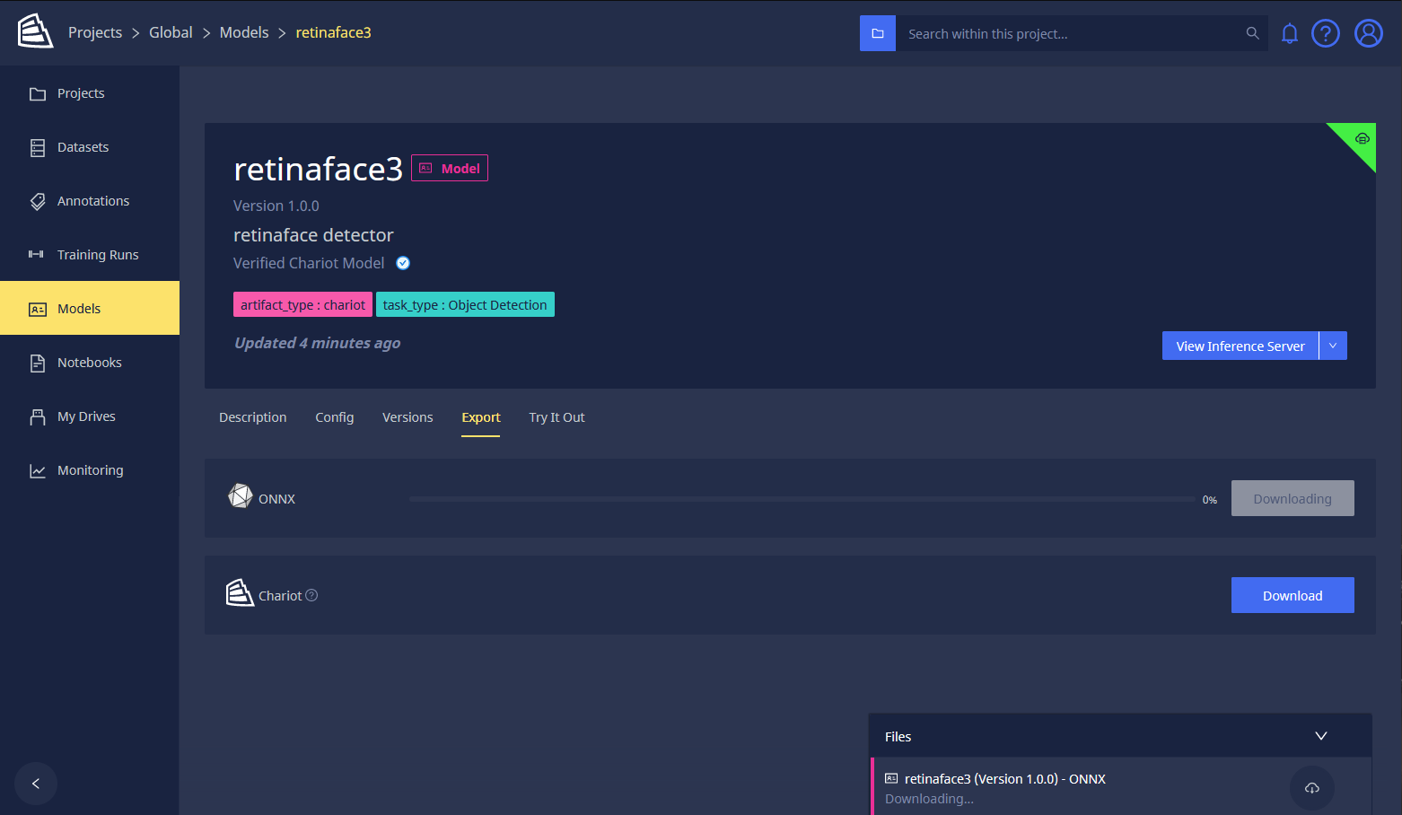1402x815 pixels.
Task: Collapse the Files panel chevron
Action: click(1321, 736)
